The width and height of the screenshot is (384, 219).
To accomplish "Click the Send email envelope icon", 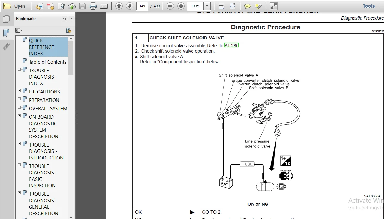I will [104, 6].
